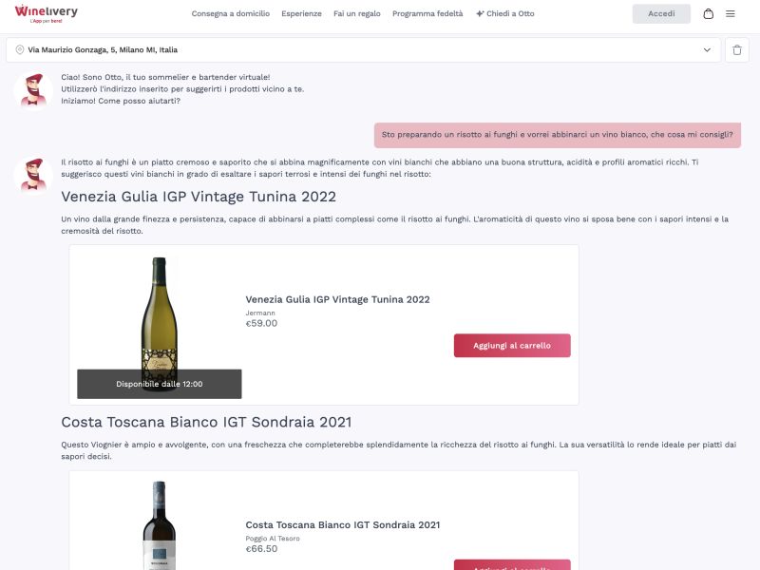Expand the saved address dropdown chevron
The width and height of the screenshot is (760, 570).
pyautogui.click(x=707, y=48)
